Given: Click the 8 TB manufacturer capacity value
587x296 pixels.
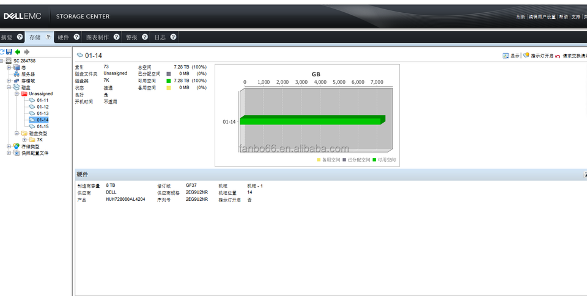Looking at the screenshot, I should point(111,185).
